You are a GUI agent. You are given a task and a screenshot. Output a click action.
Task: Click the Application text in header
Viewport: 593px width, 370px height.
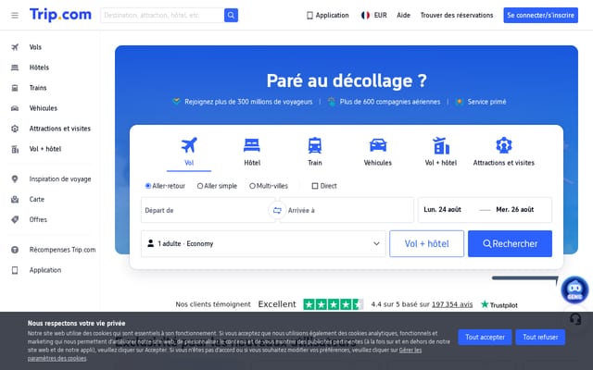(332, 16)
